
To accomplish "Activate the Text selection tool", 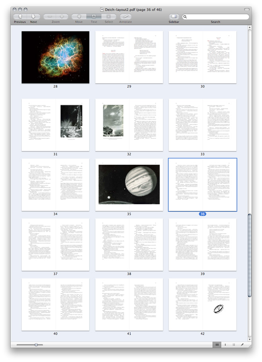I will (94, 17).
